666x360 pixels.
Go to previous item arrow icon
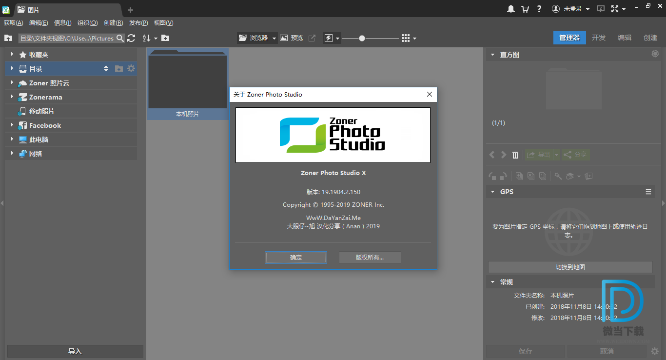point(492,155)
